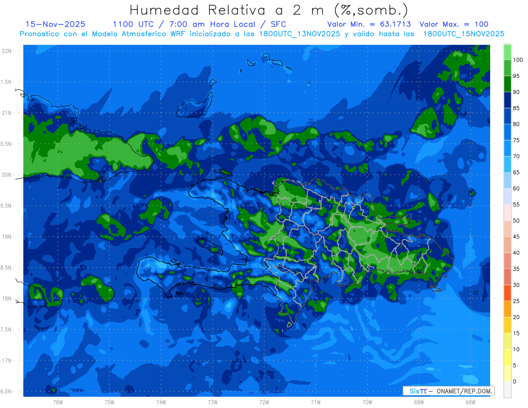The width and height of the screenshot is (528, 408).
Task: Click the light blue 60–65 legend swatch
Action: (x=507, y=180)
